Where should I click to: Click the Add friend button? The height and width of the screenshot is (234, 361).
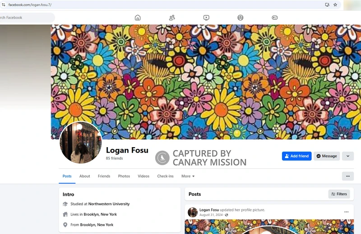tap(296, 156)
